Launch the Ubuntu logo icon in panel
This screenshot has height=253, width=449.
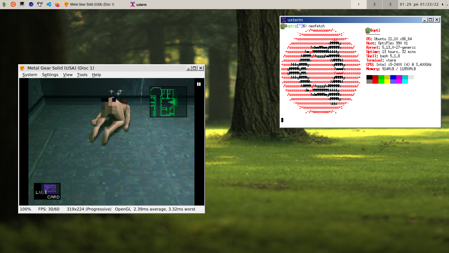13,4
